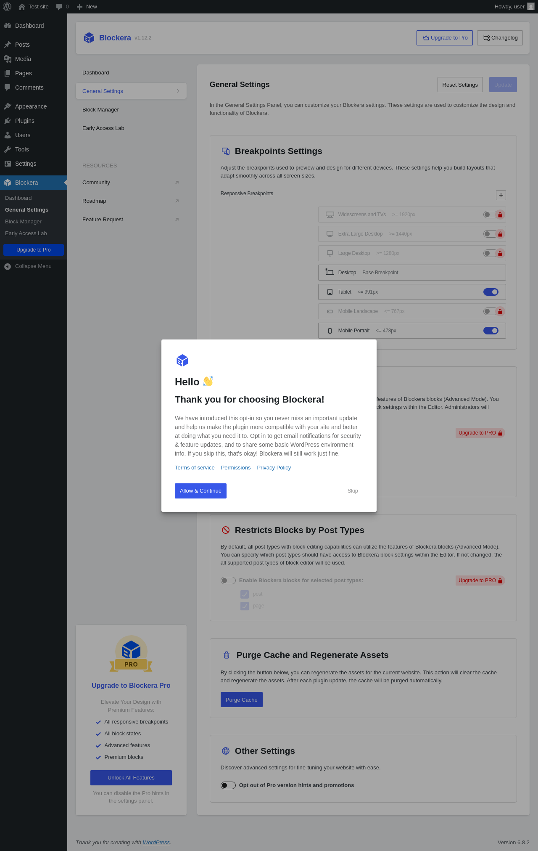Click the Update button
Screen dimensions: 538x851
click(x=503, y=85)
